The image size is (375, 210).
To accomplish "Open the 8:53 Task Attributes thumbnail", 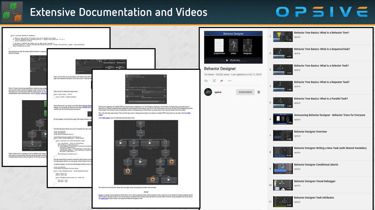I will tap(283, 202).
